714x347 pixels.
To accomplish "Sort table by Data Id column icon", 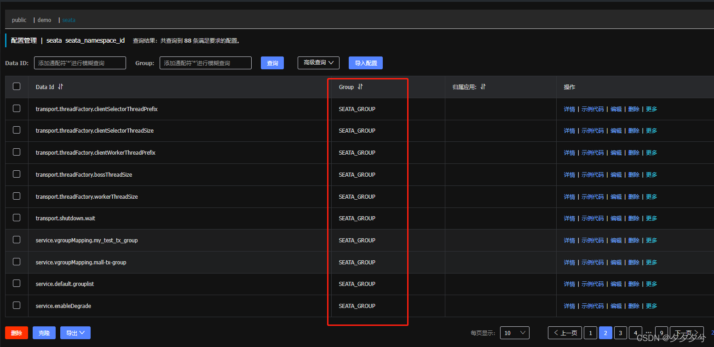I will click(x=61, y=87).
